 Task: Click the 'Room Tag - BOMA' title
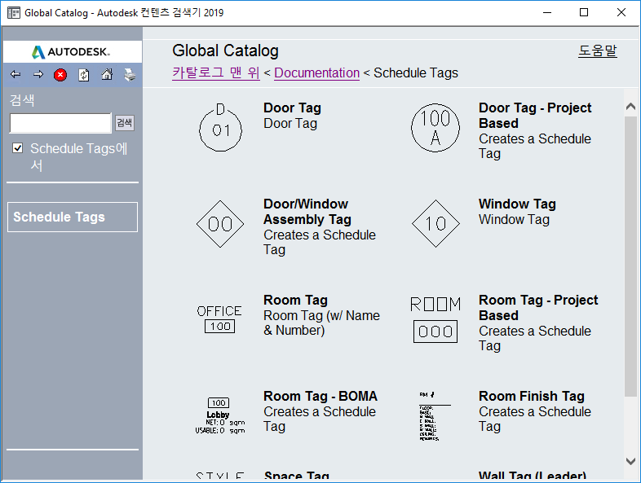[x=320, y=396]
